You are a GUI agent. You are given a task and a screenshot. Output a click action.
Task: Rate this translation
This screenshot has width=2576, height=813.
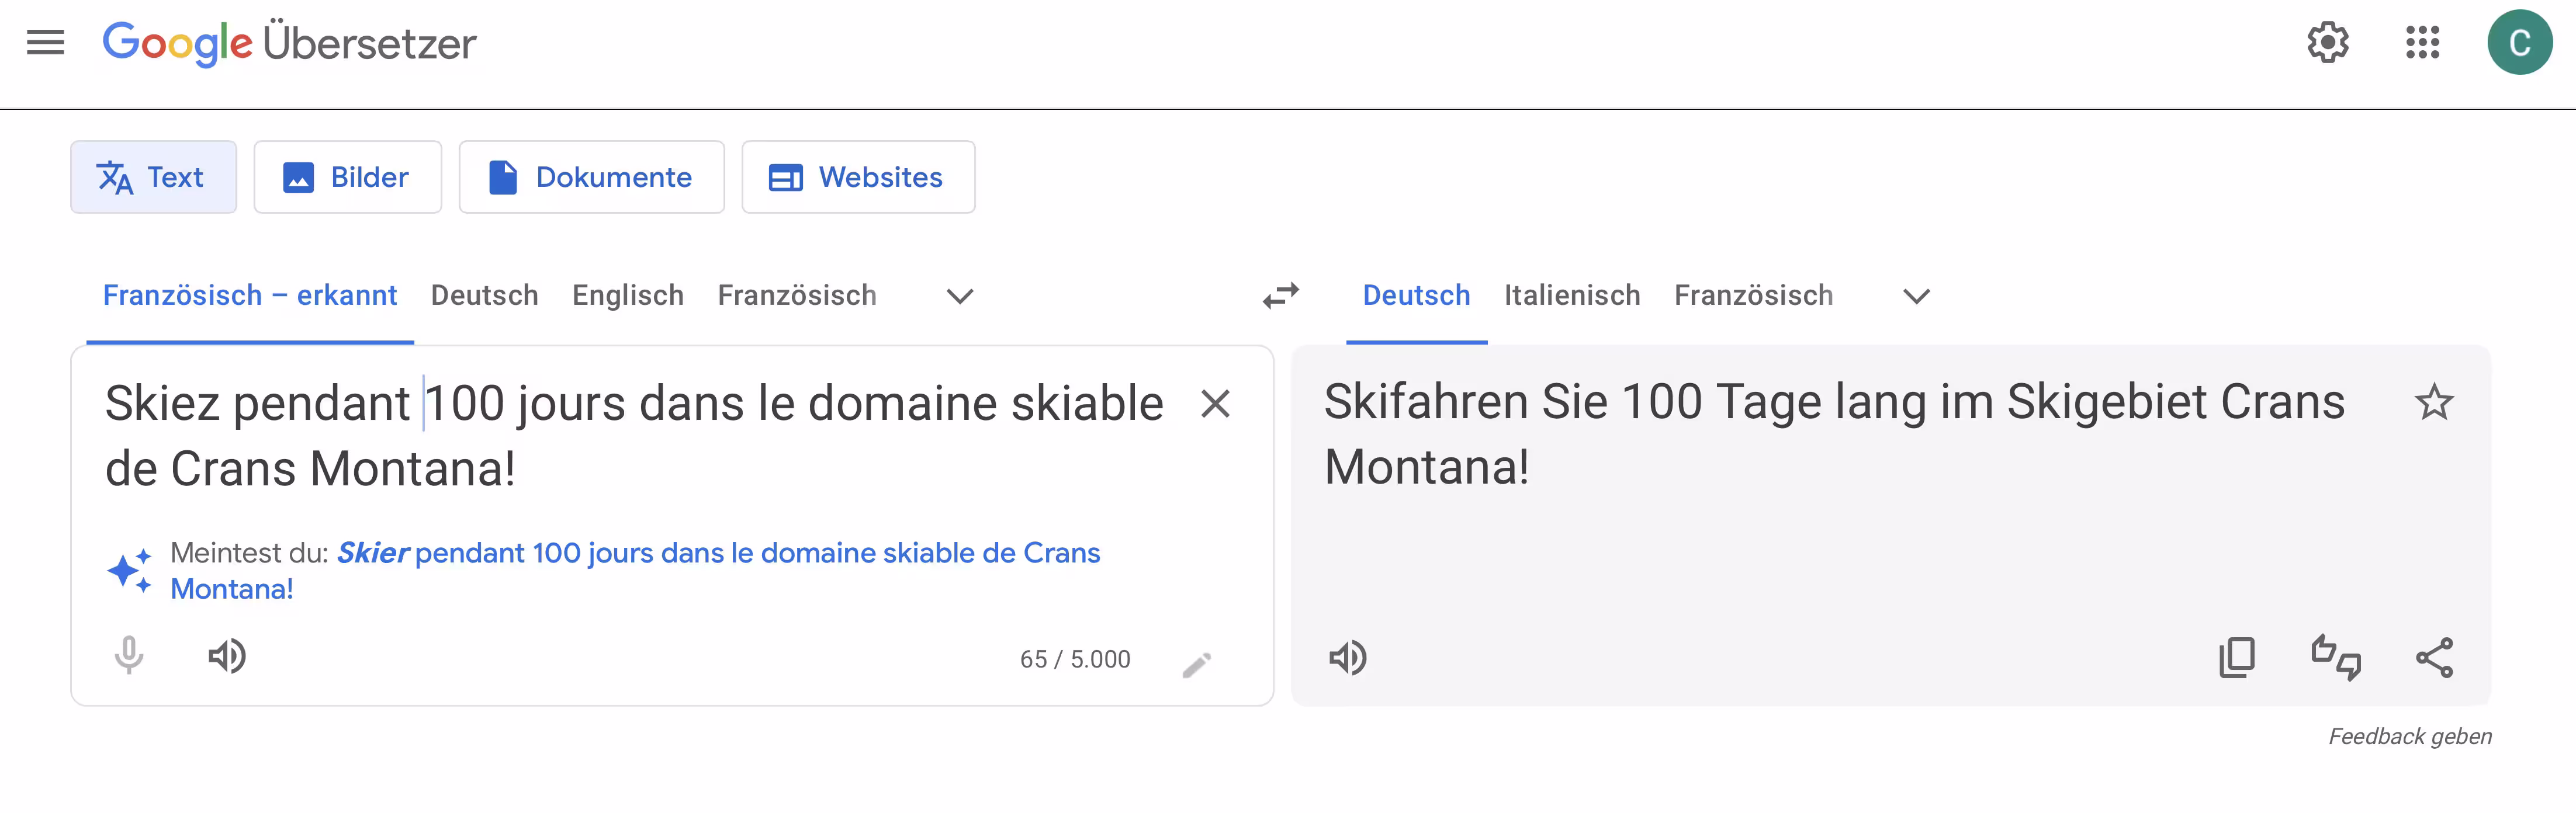2335,658
